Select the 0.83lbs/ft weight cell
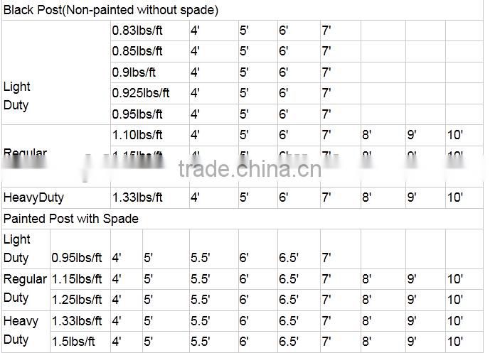 tap(137, 31)
